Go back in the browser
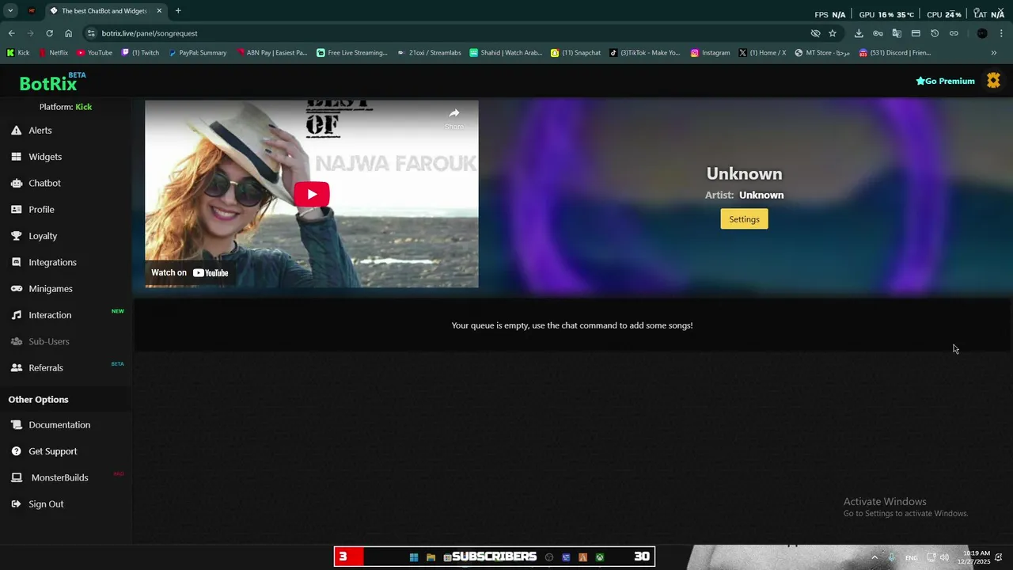The width and height of the screenshot is (1013, 570). (x=11, y=33)
